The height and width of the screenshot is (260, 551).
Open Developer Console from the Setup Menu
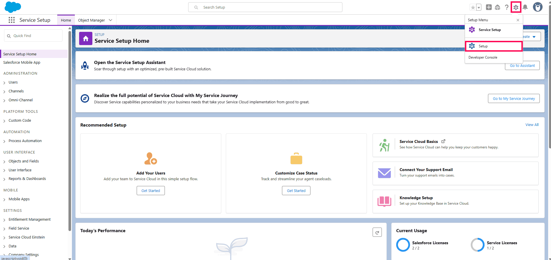tap(483, 57)
